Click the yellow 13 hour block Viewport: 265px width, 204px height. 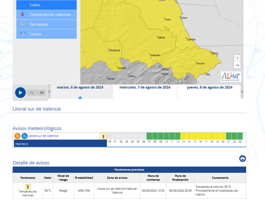183,136
